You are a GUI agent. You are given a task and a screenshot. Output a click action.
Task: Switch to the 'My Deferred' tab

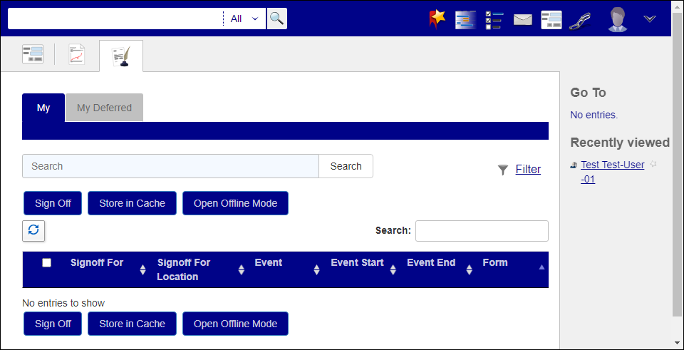[104, 108]
